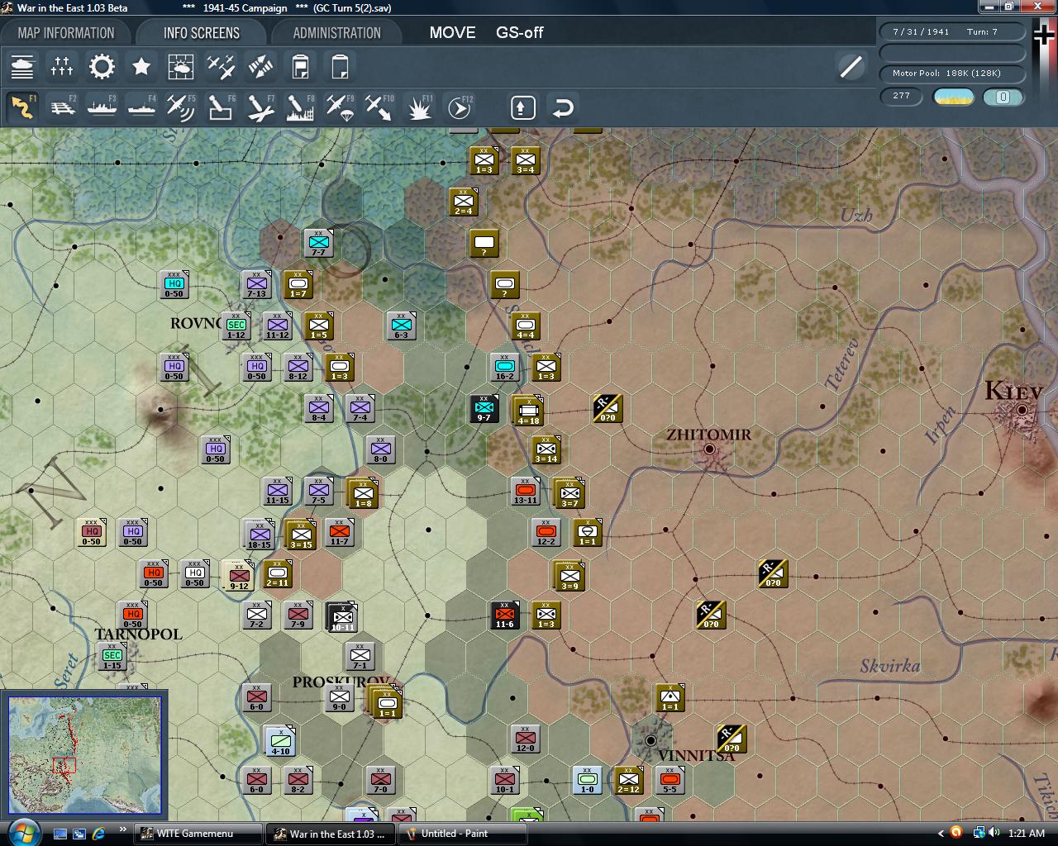Select the red 13-11 panzer unit
This screenshot has height=846, width=1058.
point(526,491)
